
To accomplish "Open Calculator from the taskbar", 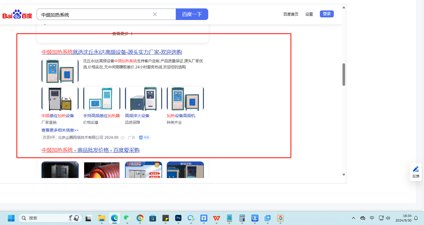I will point(242,218).
